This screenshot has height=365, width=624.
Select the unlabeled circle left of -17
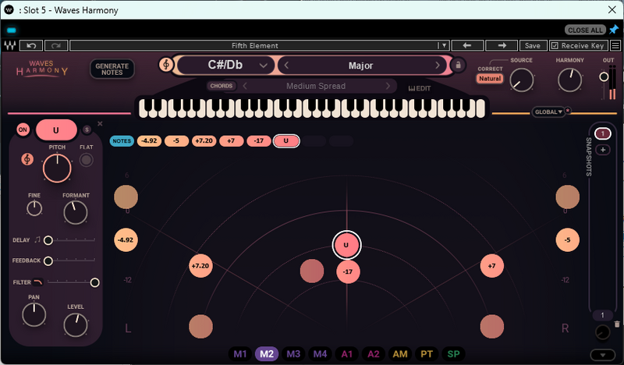coord(312,271)
